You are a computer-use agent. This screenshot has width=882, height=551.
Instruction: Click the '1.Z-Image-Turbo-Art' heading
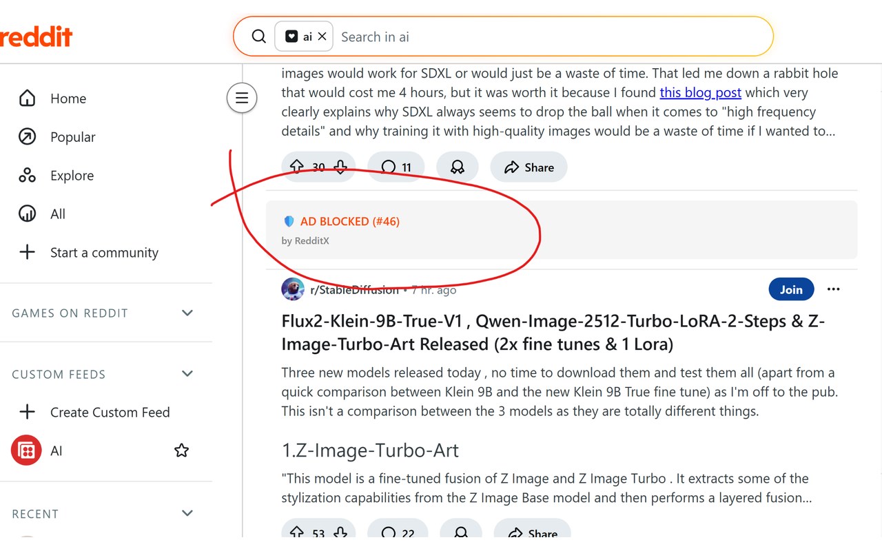[x=370, y=450]
